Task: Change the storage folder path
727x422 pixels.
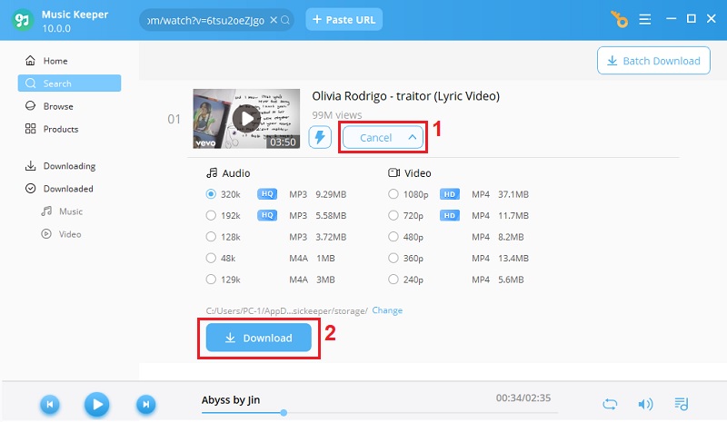Action: pos(387,309)
